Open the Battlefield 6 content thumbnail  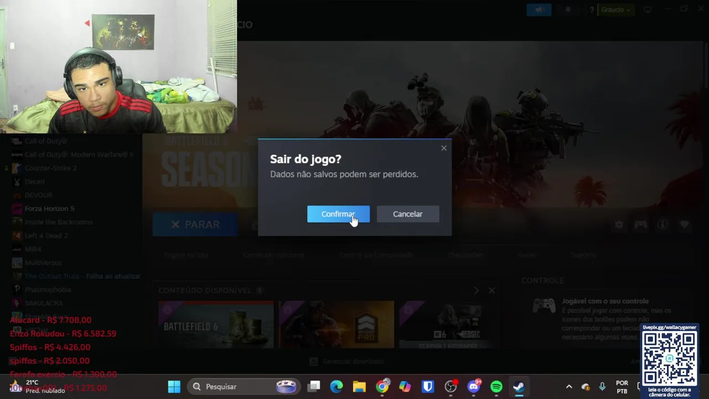click(216, 325)
